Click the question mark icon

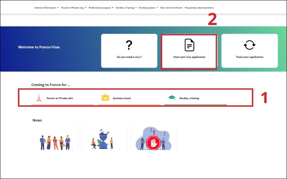coord(129,45)
